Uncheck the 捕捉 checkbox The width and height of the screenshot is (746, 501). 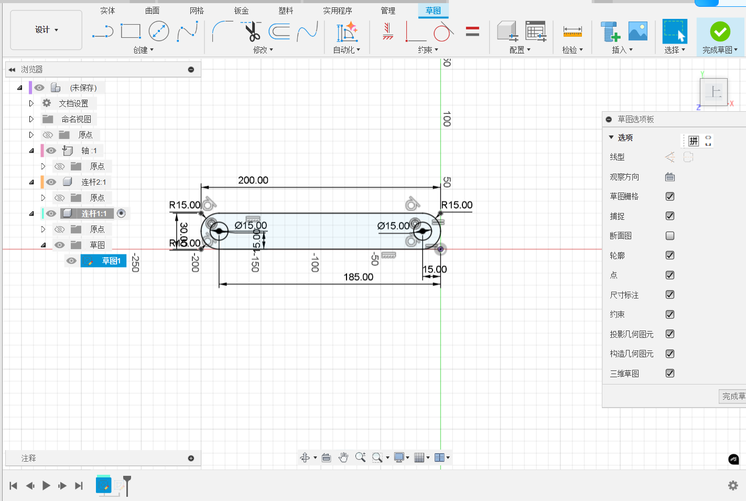click(670, 216)
